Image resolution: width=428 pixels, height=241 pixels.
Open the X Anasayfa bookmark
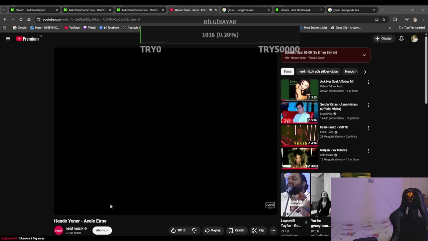click(131, 28)
